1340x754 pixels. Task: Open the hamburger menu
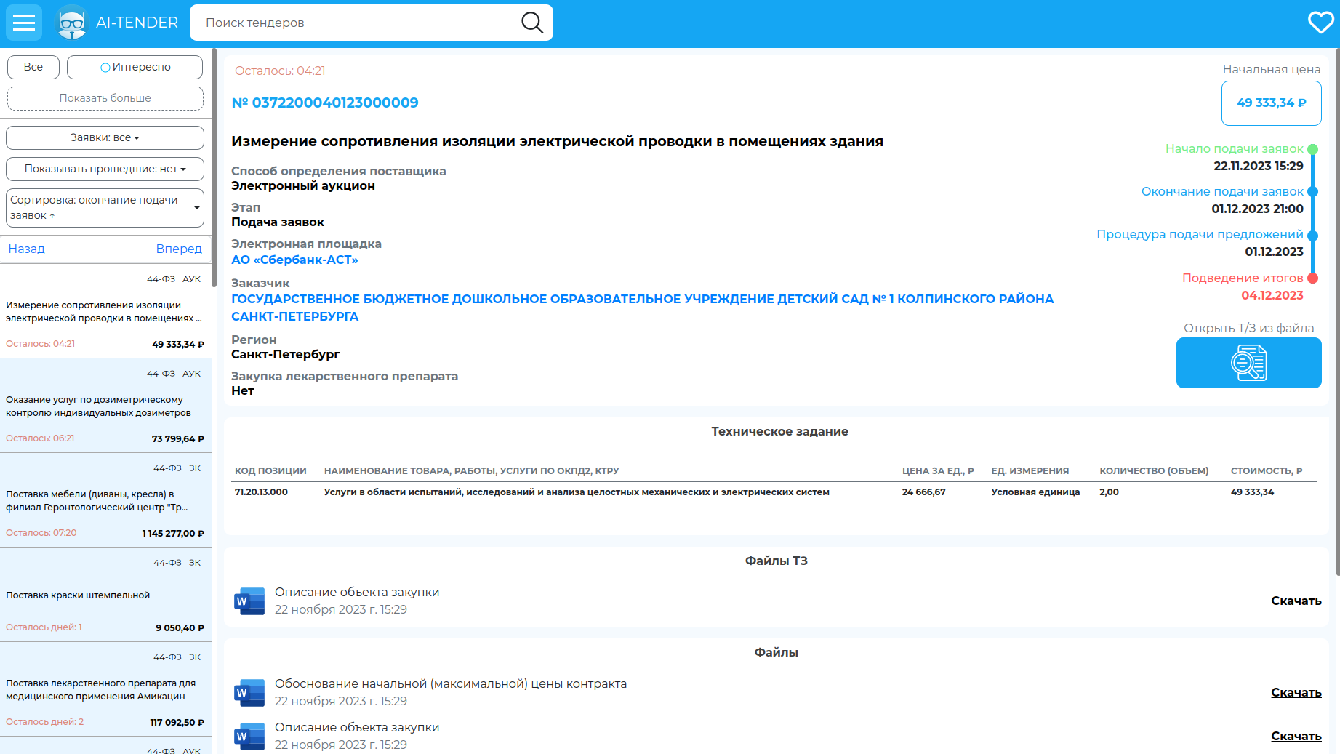[x=24, y=23]
